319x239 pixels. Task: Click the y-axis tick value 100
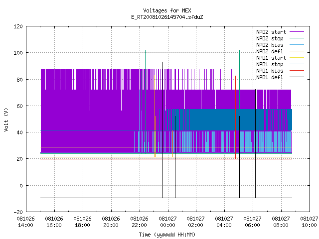click(x=18, y=53)
